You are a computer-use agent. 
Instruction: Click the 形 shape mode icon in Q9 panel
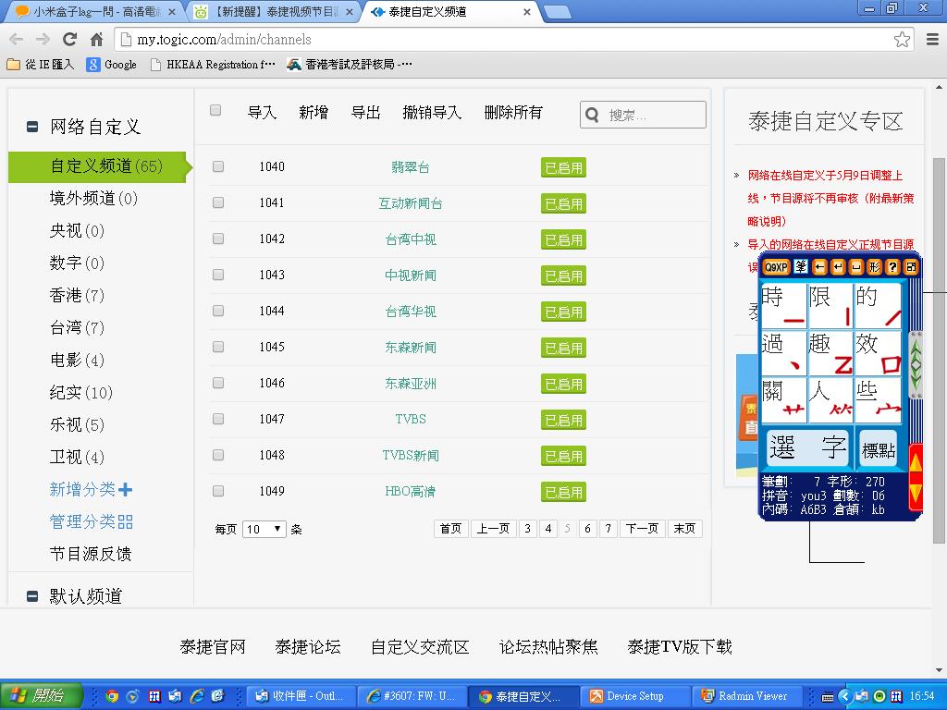click(874, 267)
